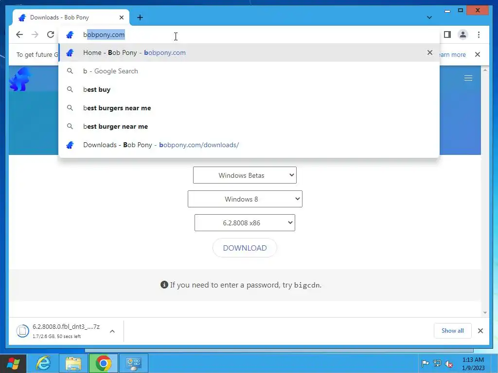This screenshot has width=498, height=373.
Task: Click Show all downloads
Action: tap(453, 330)
